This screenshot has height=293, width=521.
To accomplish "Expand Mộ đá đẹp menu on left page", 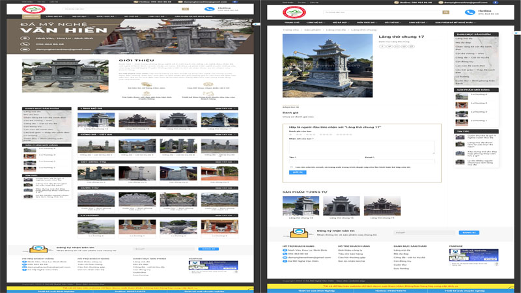I will click(80, 16).
